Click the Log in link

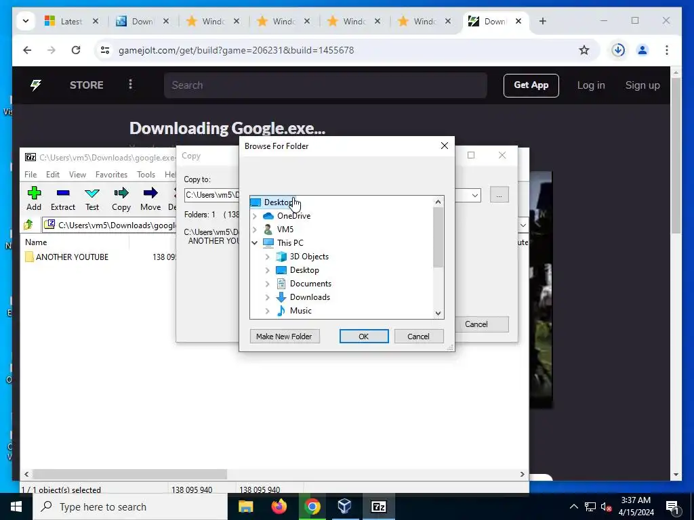coord(591,85)
